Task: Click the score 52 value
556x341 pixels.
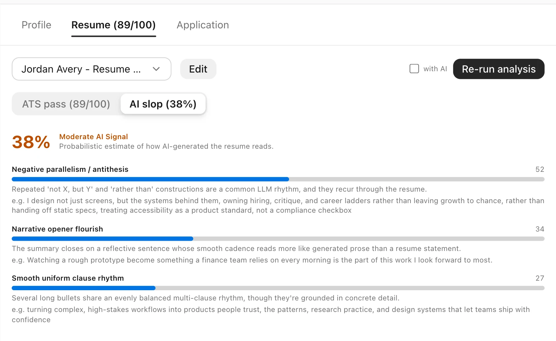Action: [540, 169]
